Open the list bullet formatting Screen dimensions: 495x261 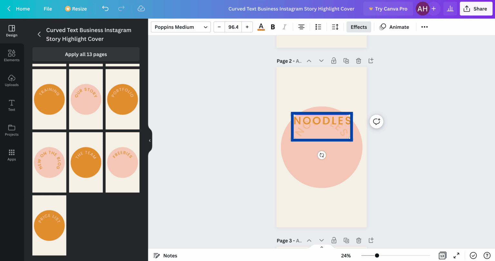pos(318,27)
